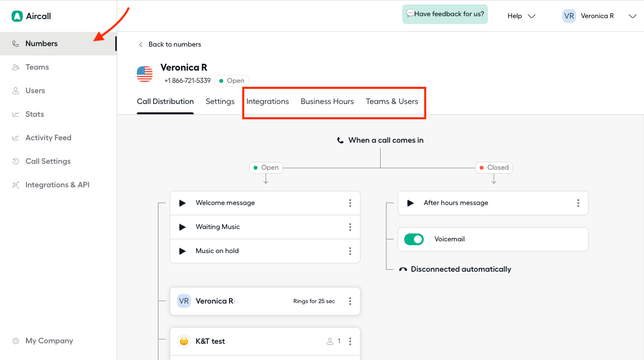
Task: Select the Call Distribution tab
Action: coord(165,102)
